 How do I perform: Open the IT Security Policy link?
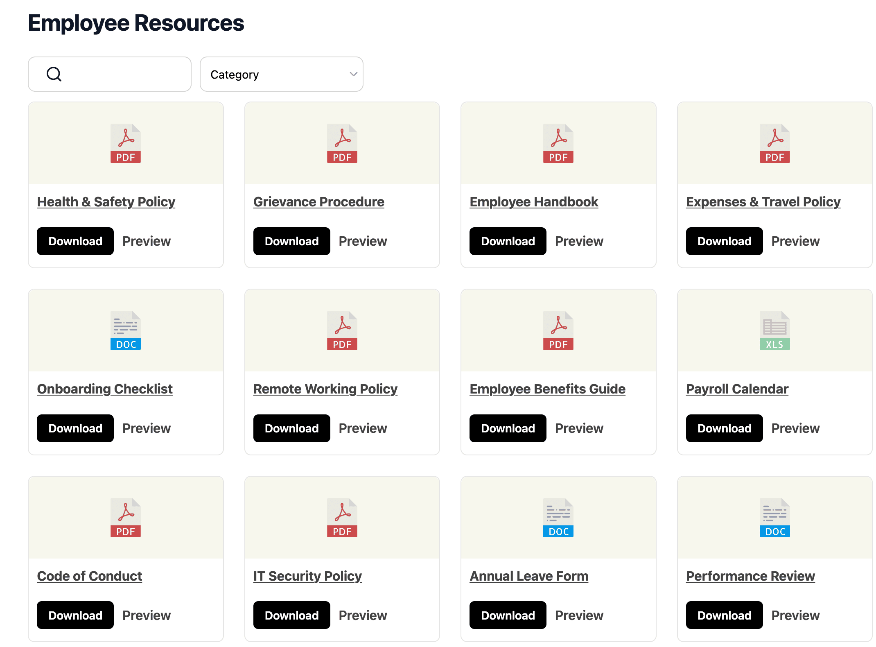click(x=307, y=576)
